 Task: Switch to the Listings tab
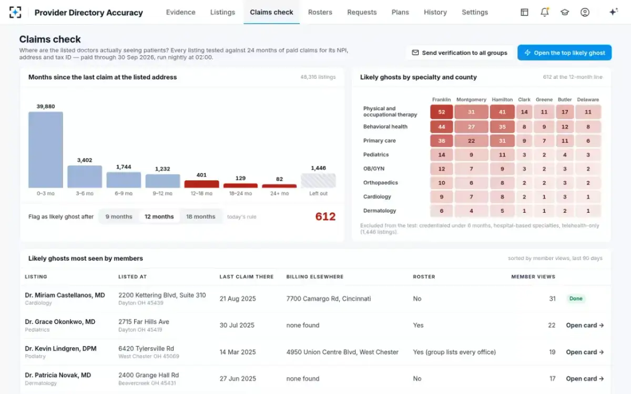coord(222,12)
